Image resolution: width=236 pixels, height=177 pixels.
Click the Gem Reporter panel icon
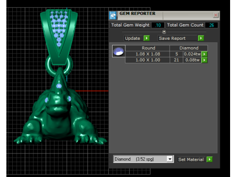click(113, 15)
